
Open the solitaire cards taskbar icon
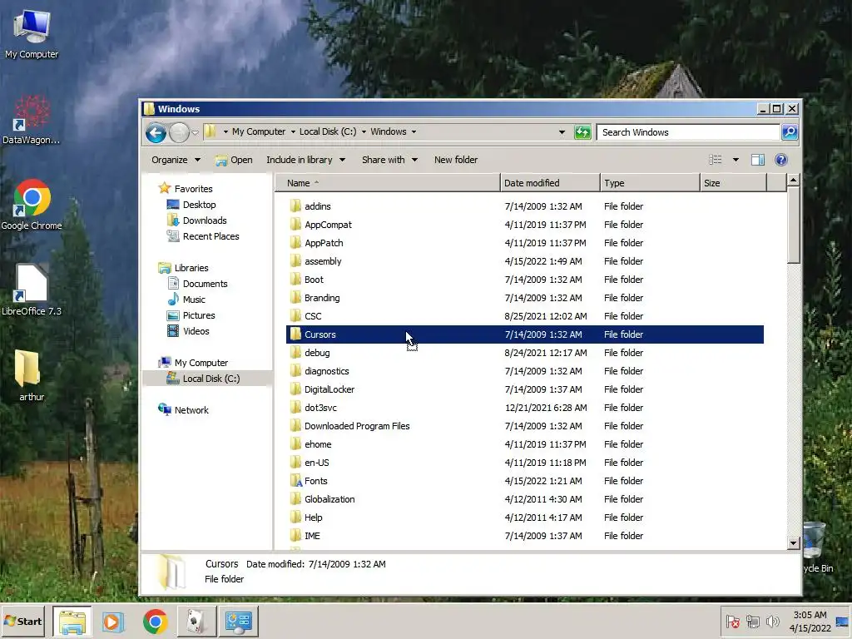[x=196, y=622]
